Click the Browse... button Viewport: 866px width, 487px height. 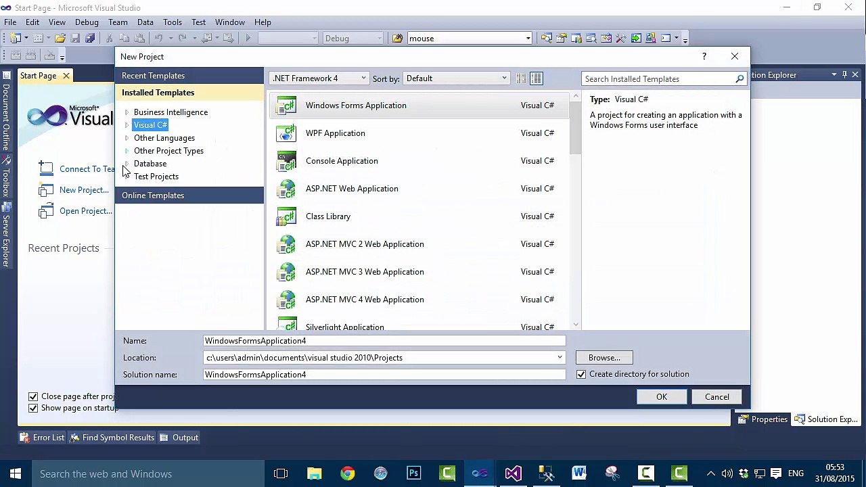(x=604, y=358)
